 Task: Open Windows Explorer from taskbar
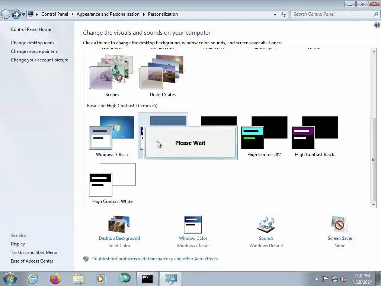click(79, 279)
